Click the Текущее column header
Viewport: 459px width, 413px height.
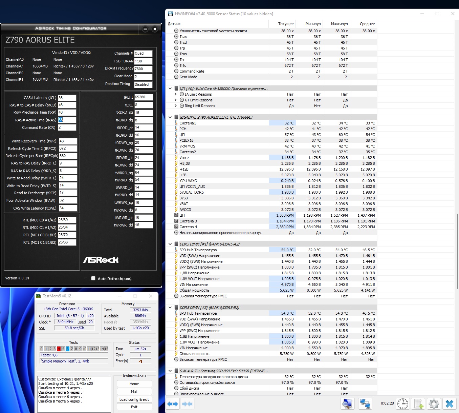click(282, 24)
